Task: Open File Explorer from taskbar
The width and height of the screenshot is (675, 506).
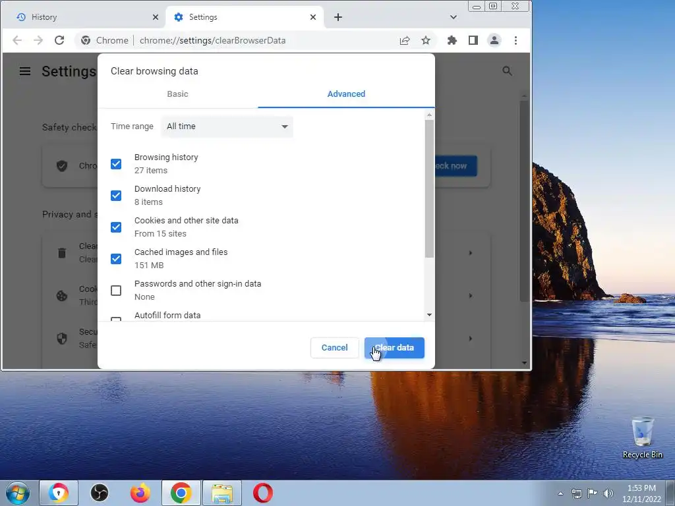Action: 222,493
